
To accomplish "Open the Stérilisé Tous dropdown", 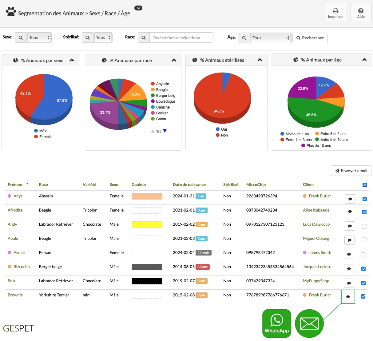I will point(103,38).
